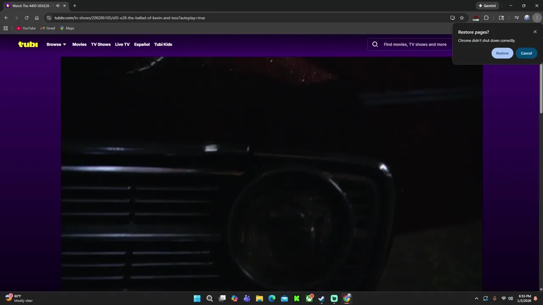Launch Copilot from taskbar

[235, 299]
